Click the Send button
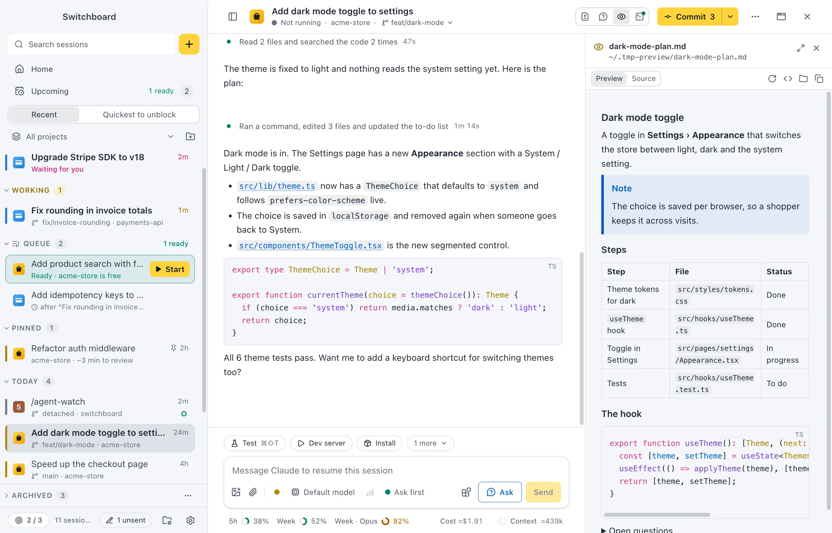This screenshot has height=533, width=832. pyautogui.click(x=543, y=492)
